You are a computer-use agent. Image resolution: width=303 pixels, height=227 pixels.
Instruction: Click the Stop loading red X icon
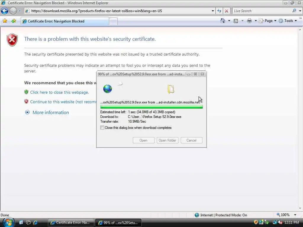[227, 11]
